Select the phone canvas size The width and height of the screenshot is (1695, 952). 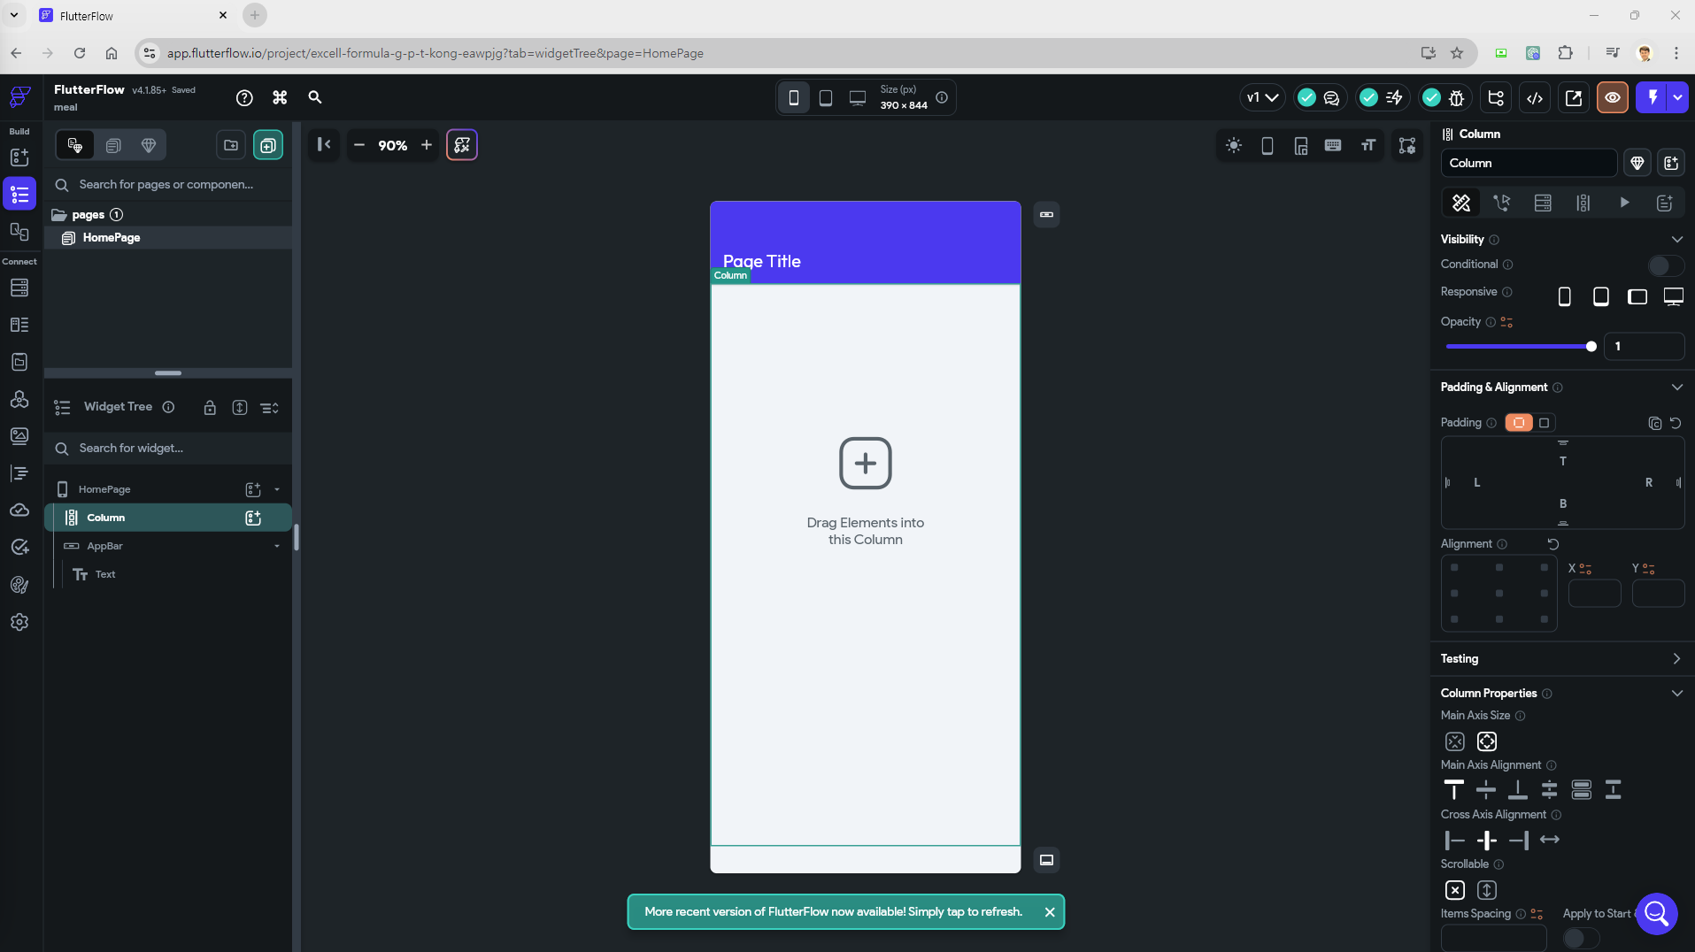pos(794,98)
